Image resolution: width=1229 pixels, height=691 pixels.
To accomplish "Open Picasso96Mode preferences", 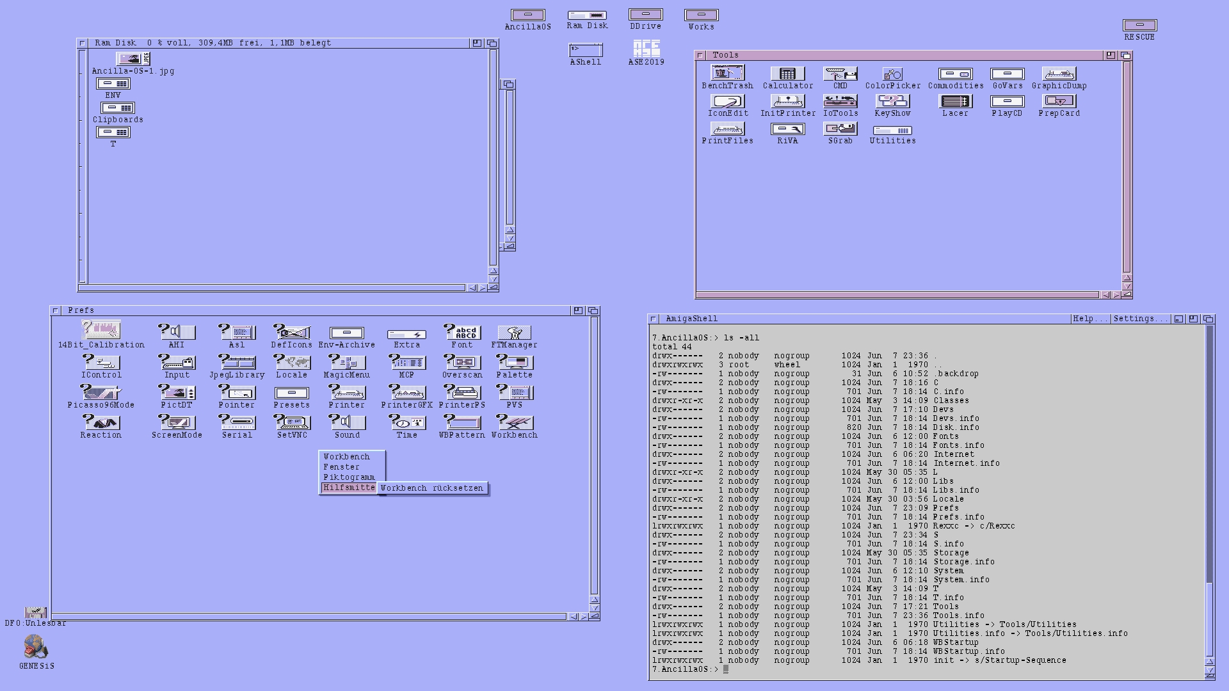I will point(100,392).
